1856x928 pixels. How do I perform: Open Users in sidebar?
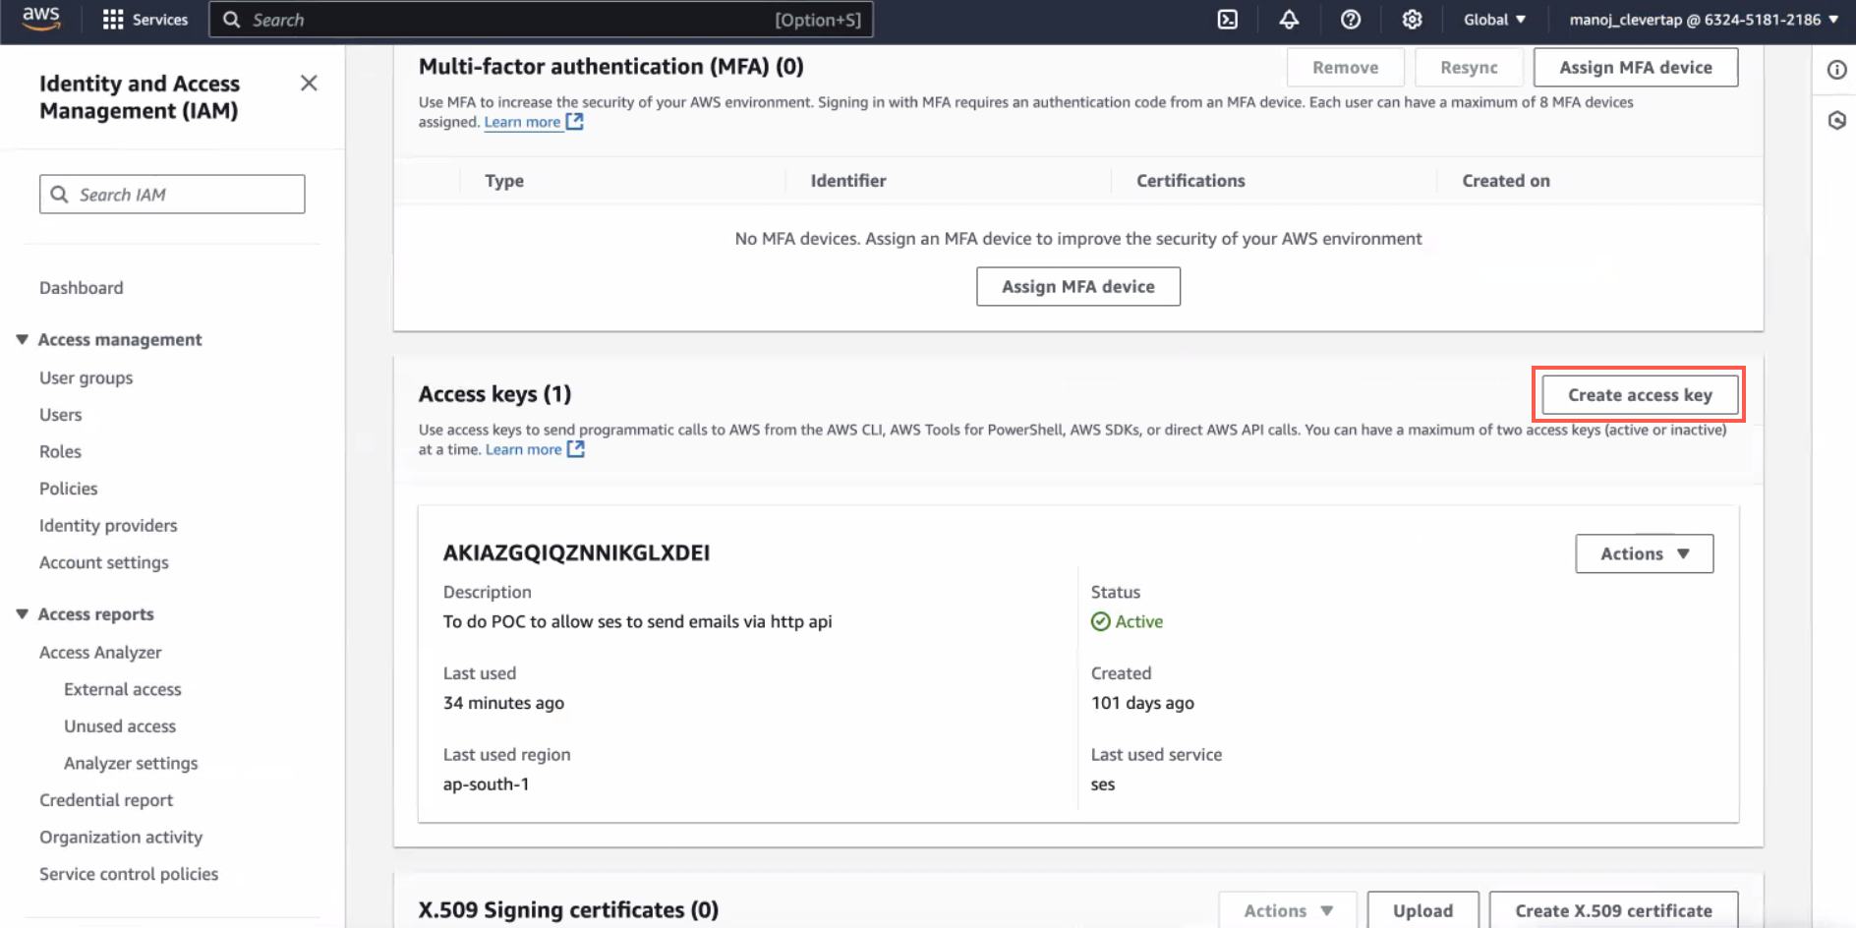61,415
